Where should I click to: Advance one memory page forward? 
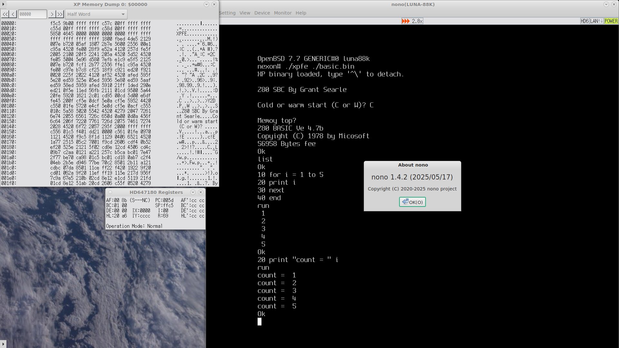click(52, 14)
